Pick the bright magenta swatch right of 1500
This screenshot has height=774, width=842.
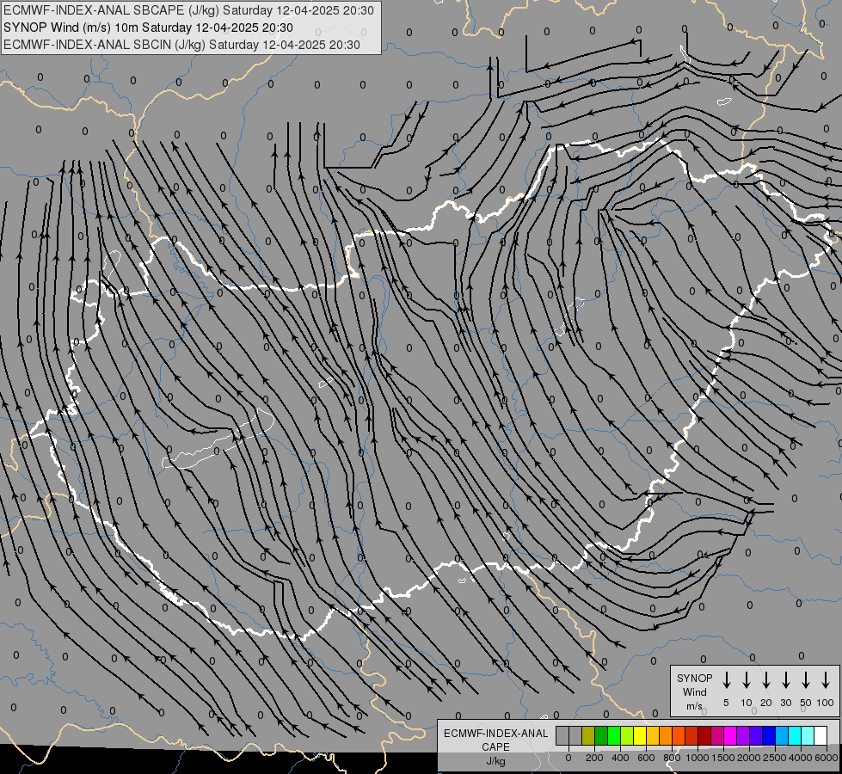[730, 735]
